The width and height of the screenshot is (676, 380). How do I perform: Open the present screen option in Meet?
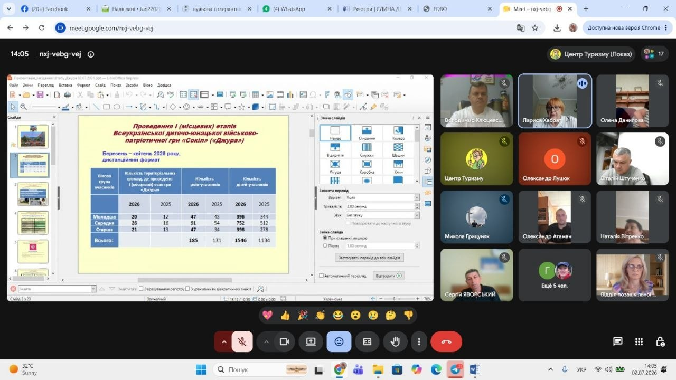[311, 341]
